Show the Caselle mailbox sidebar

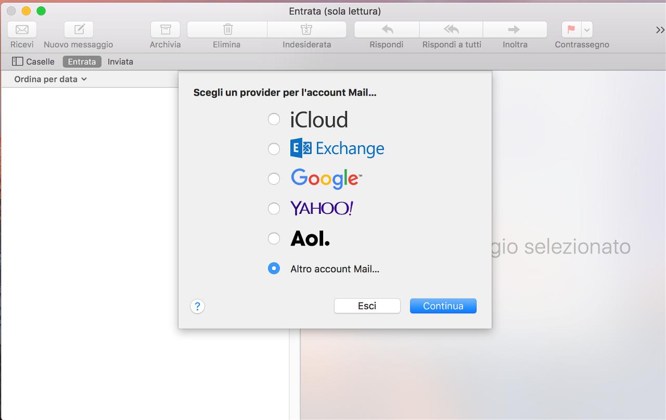[x=33, y=61]
